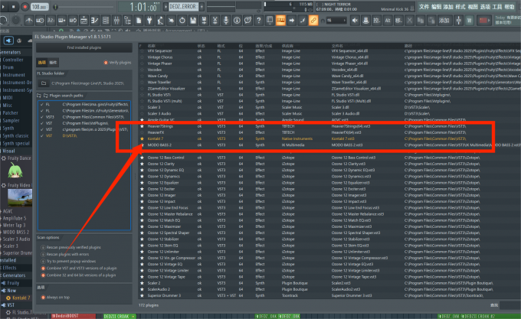This screenshot has width=521, height=319.
Task: Toggle Always on top option
Action: pos(43,298)
